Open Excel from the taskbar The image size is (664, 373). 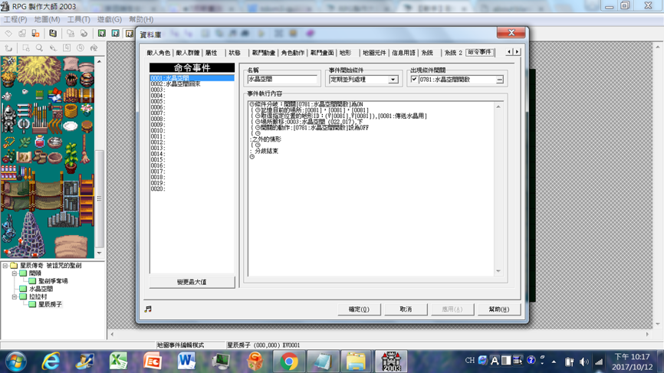click(x=119, y=362)
